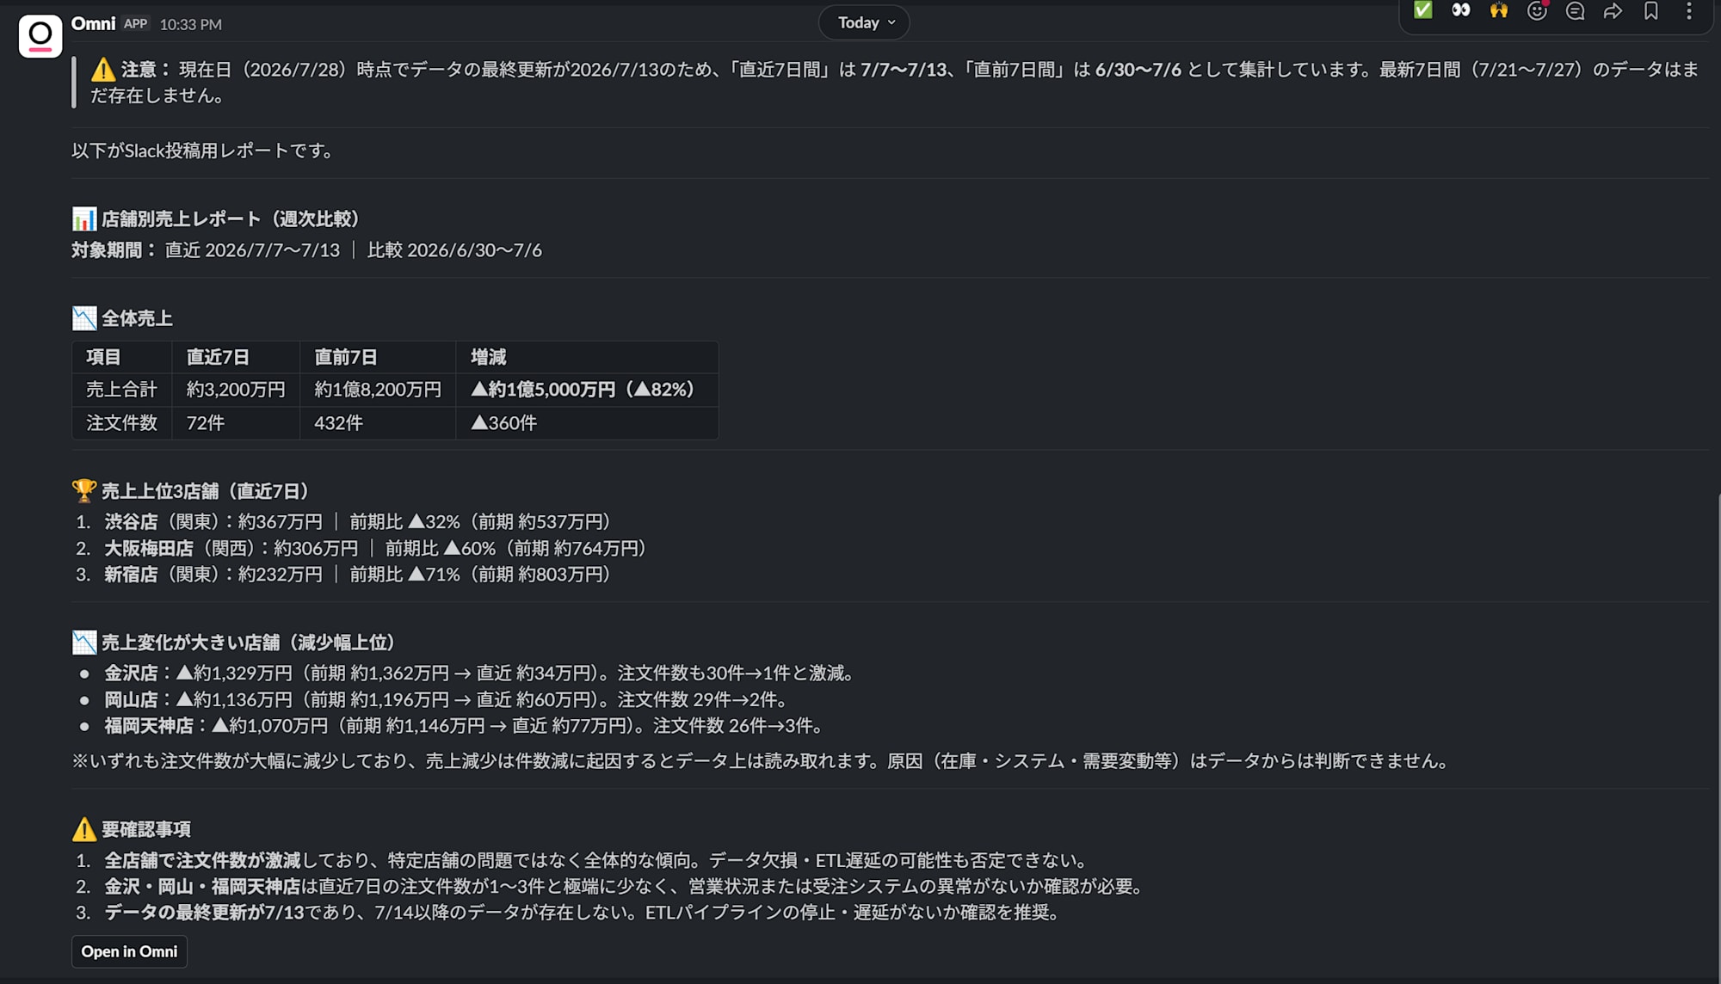Click the Open in Omni button
Image resolution: width=1721 pixels, height=984 pixels.
tap(129, 951)
